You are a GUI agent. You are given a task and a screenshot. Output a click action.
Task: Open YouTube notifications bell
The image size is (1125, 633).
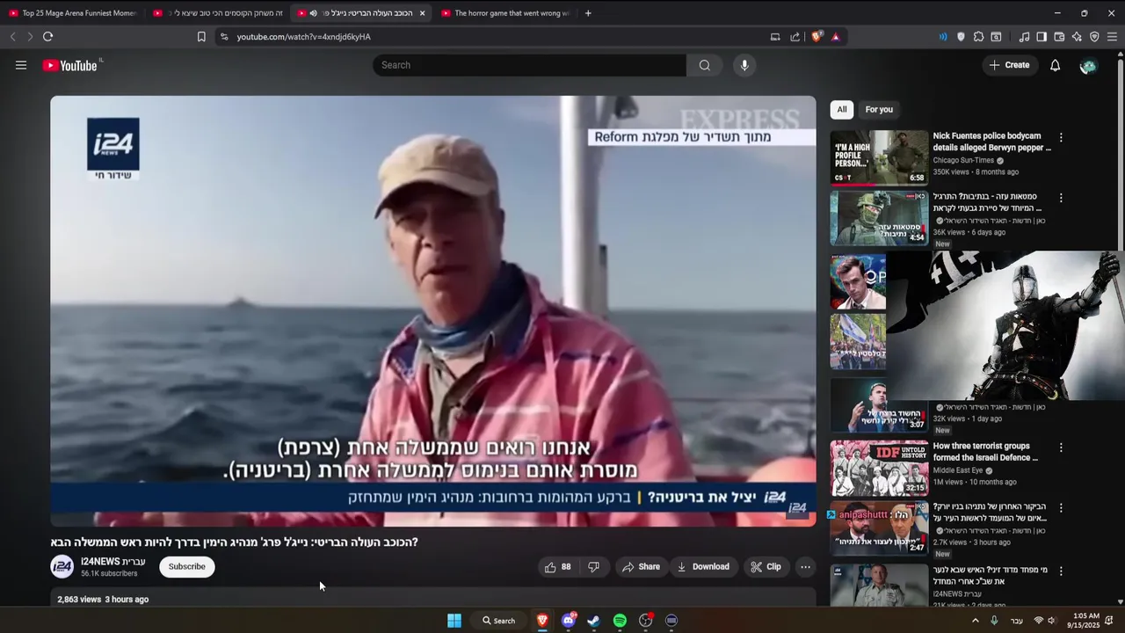(x=1055, y=65)
